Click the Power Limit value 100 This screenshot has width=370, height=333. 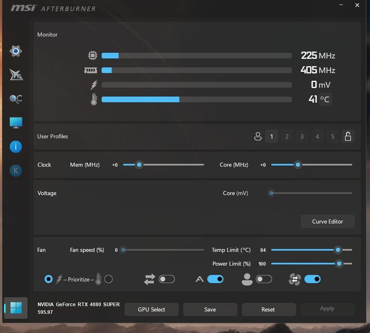(x=262, y=264)
